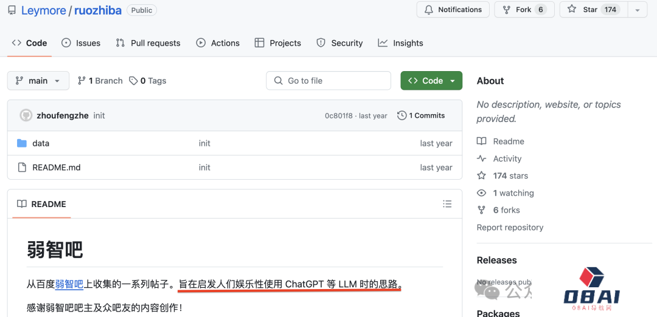The image size is (657, 317).
Task: Click the Branch count icon
Action: (82, 81)
